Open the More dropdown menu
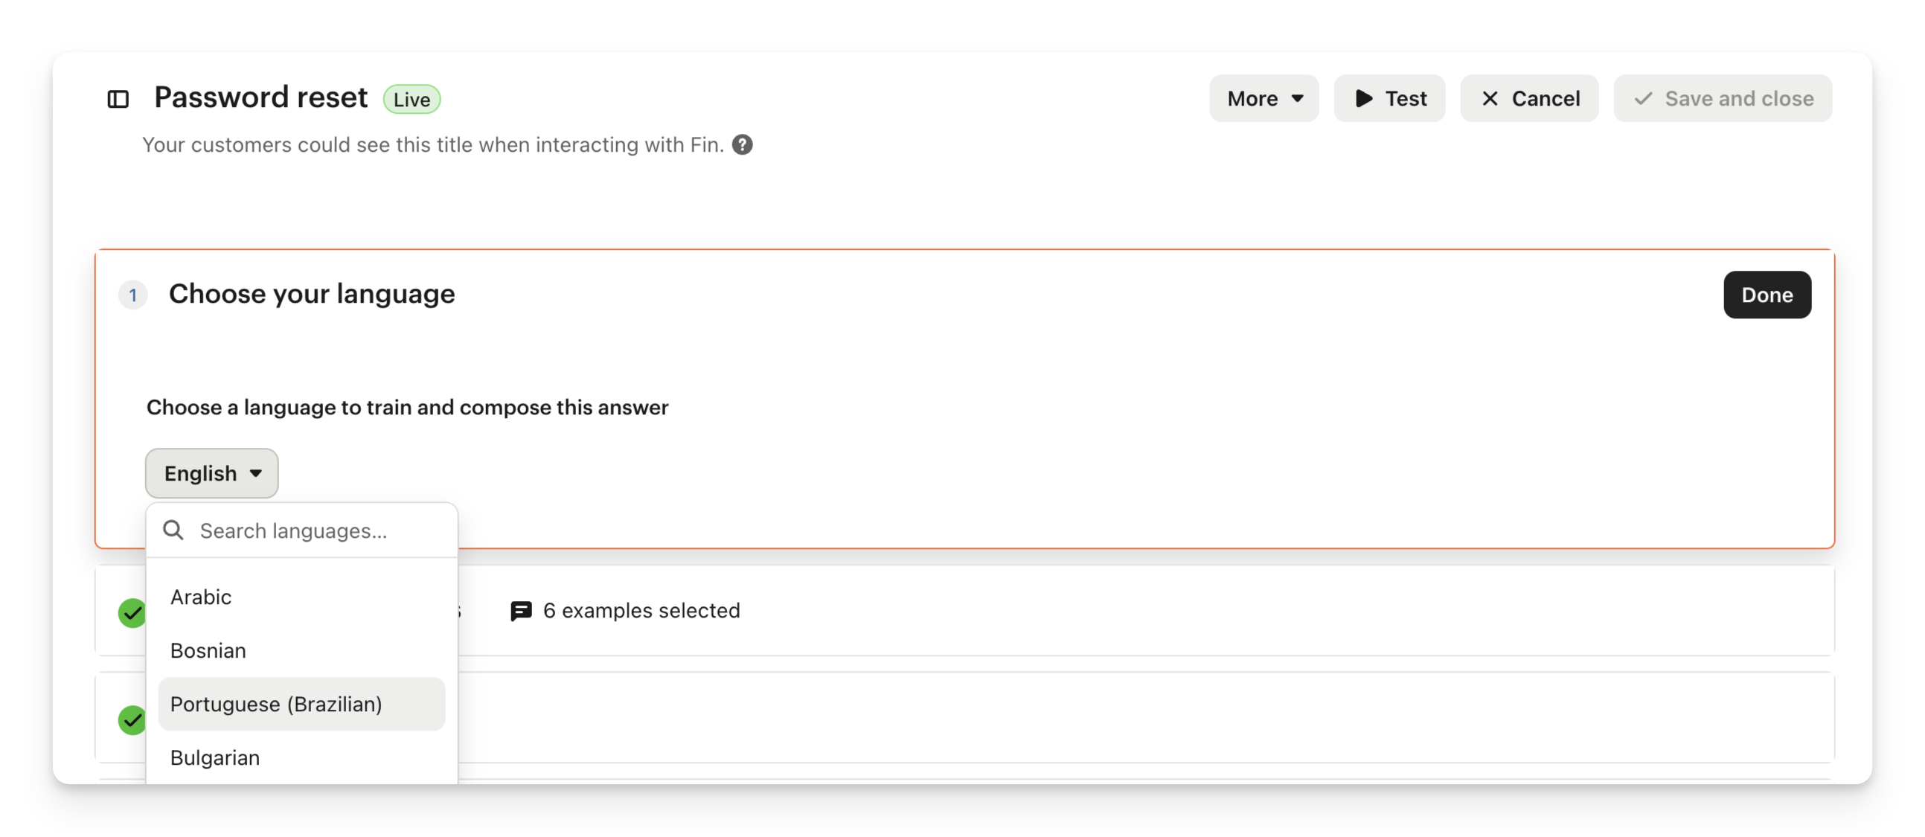Image resolution: width=1925 pixels, height=837 pixels. coord(1263,98)
